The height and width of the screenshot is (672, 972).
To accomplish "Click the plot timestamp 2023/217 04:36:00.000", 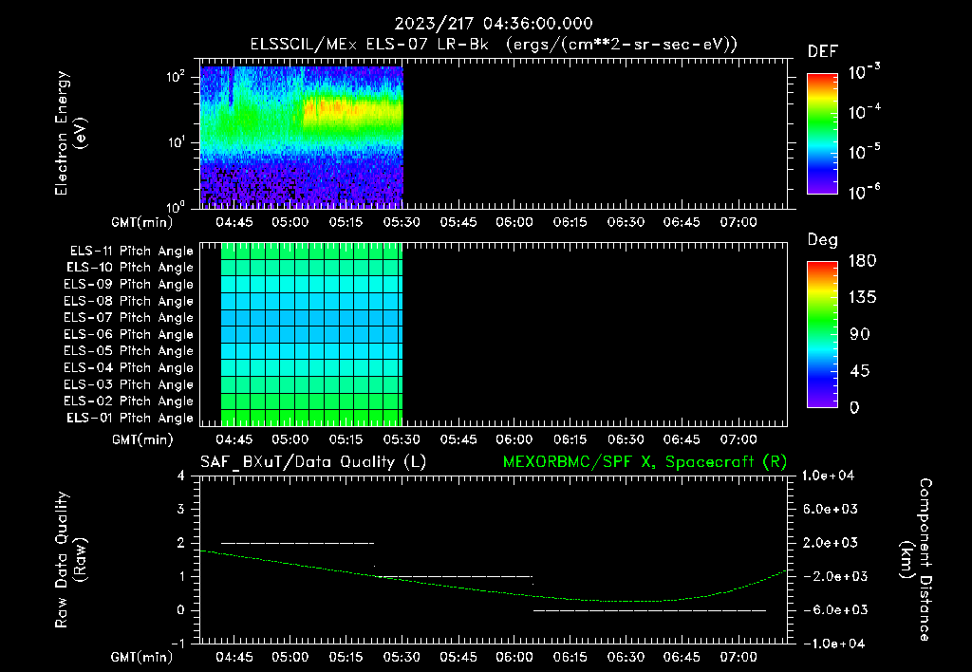I will pyautogui.click(x=494, y=24).
